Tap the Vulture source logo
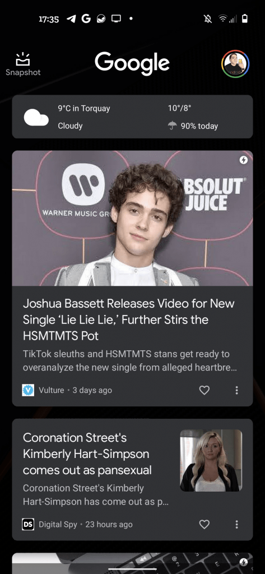The height and width of the screenshot is (574, 265). (x=28, y=390)
